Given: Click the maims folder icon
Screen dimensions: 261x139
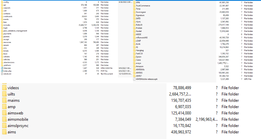Looking at the screenshot, I should [x=5, y=101].
